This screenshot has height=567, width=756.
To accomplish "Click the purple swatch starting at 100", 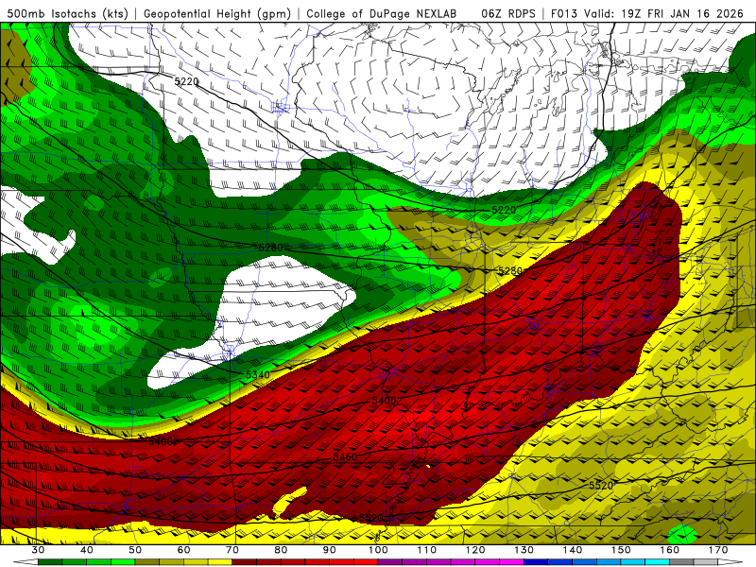I will pos(390,561).
